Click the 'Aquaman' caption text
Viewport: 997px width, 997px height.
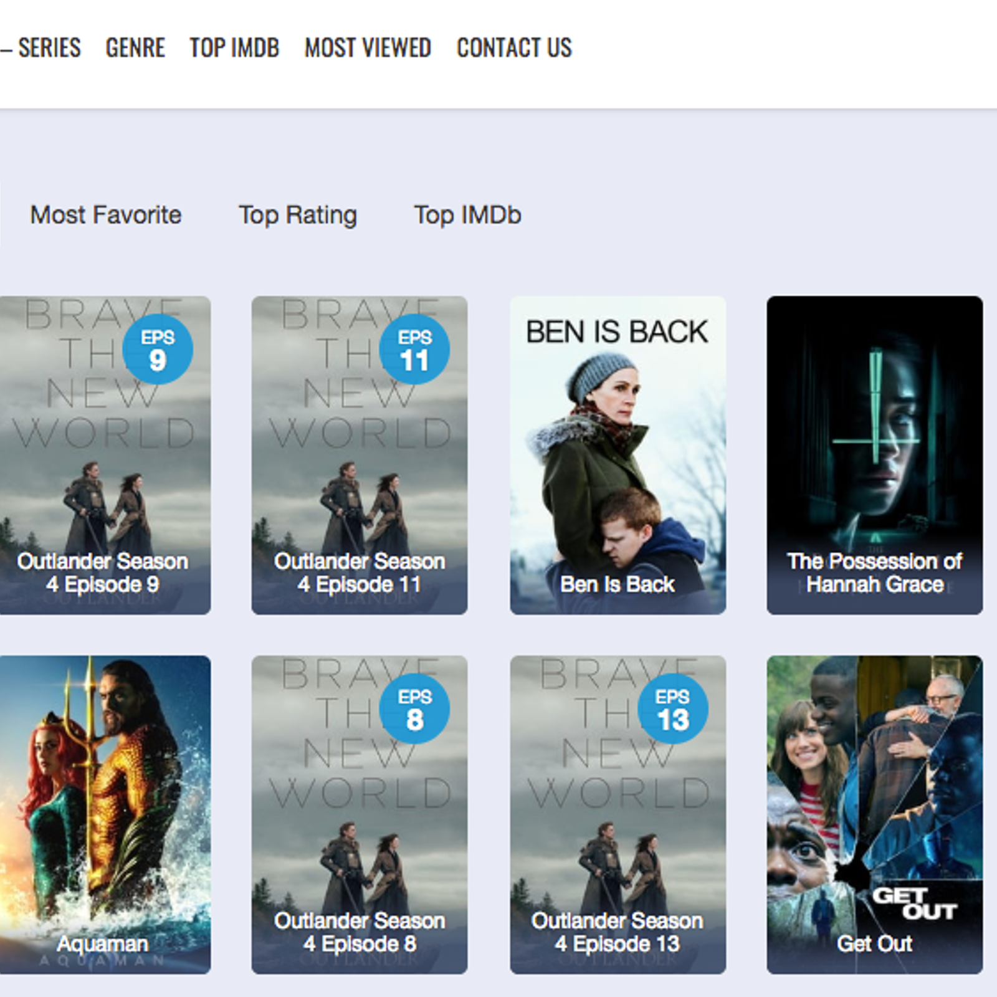coord(103,943)
